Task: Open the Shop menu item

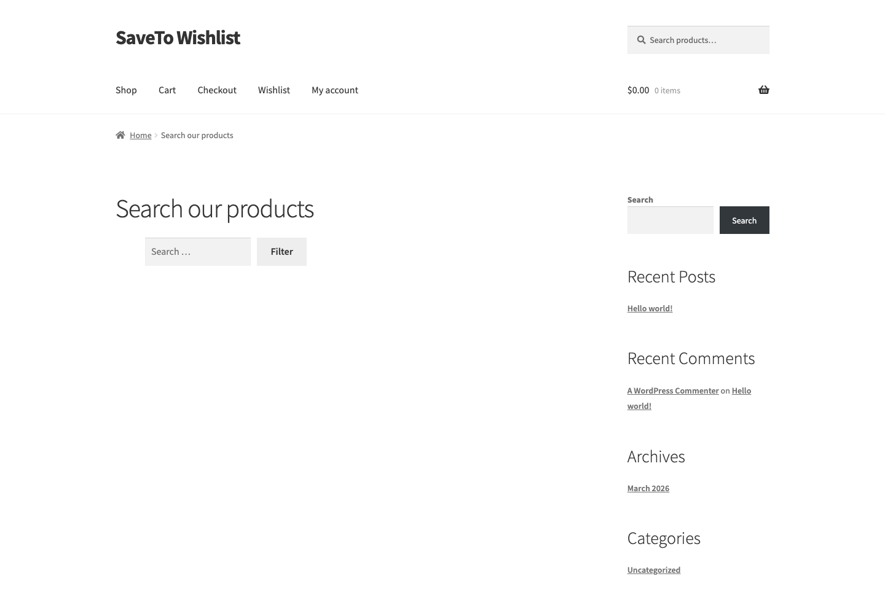Action: (x=126, y=90)
